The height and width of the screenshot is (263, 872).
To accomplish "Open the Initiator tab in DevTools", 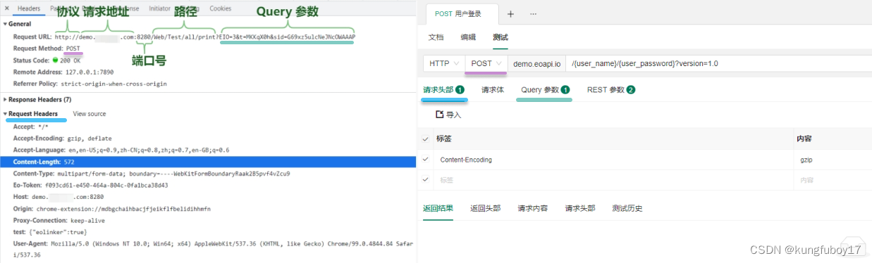I will (159, 8).
